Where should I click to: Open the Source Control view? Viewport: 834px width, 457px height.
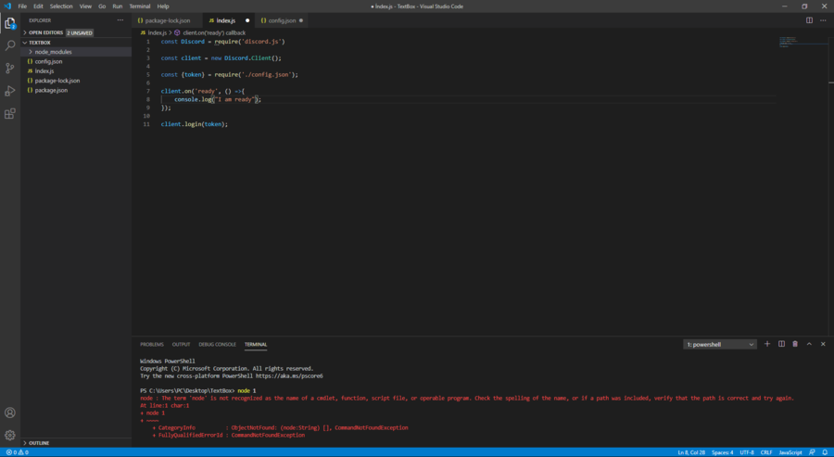pyautogui.click(x=10, y=68)
